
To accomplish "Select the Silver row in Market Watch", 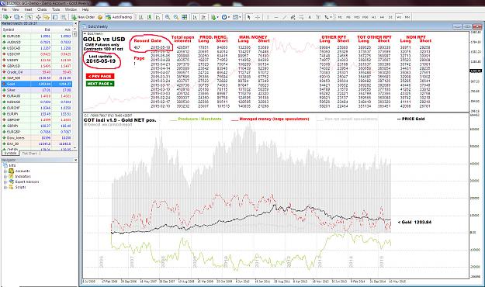I will point(36,90).
